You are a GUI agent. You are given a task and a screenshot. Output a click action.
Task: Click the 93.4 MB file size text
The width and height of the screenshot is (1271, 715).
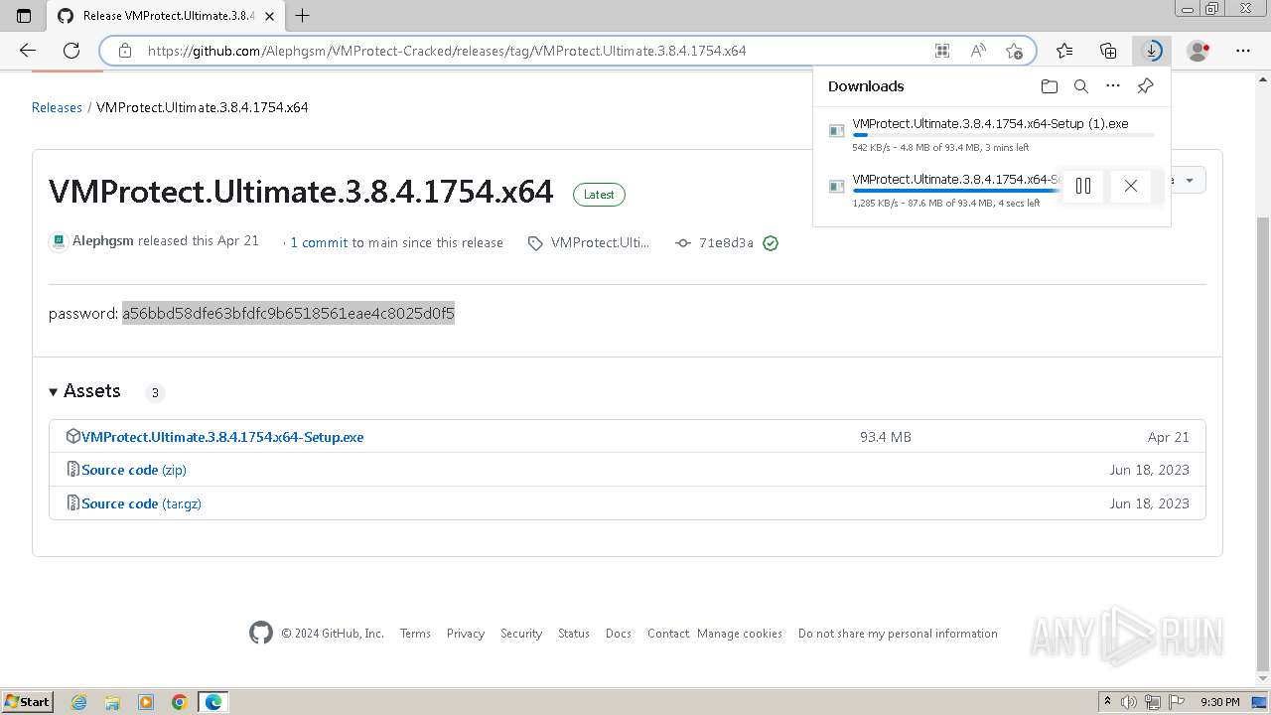coord(886,437)
